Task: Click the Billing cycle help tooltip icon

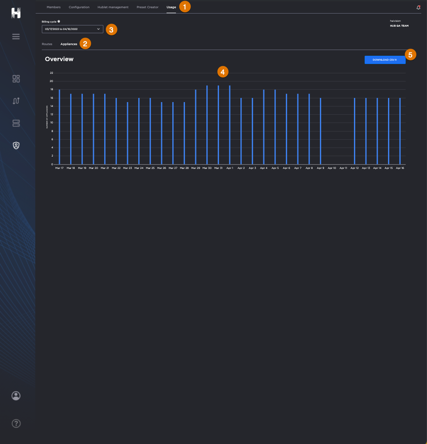Action: click(x=59, y=21)
